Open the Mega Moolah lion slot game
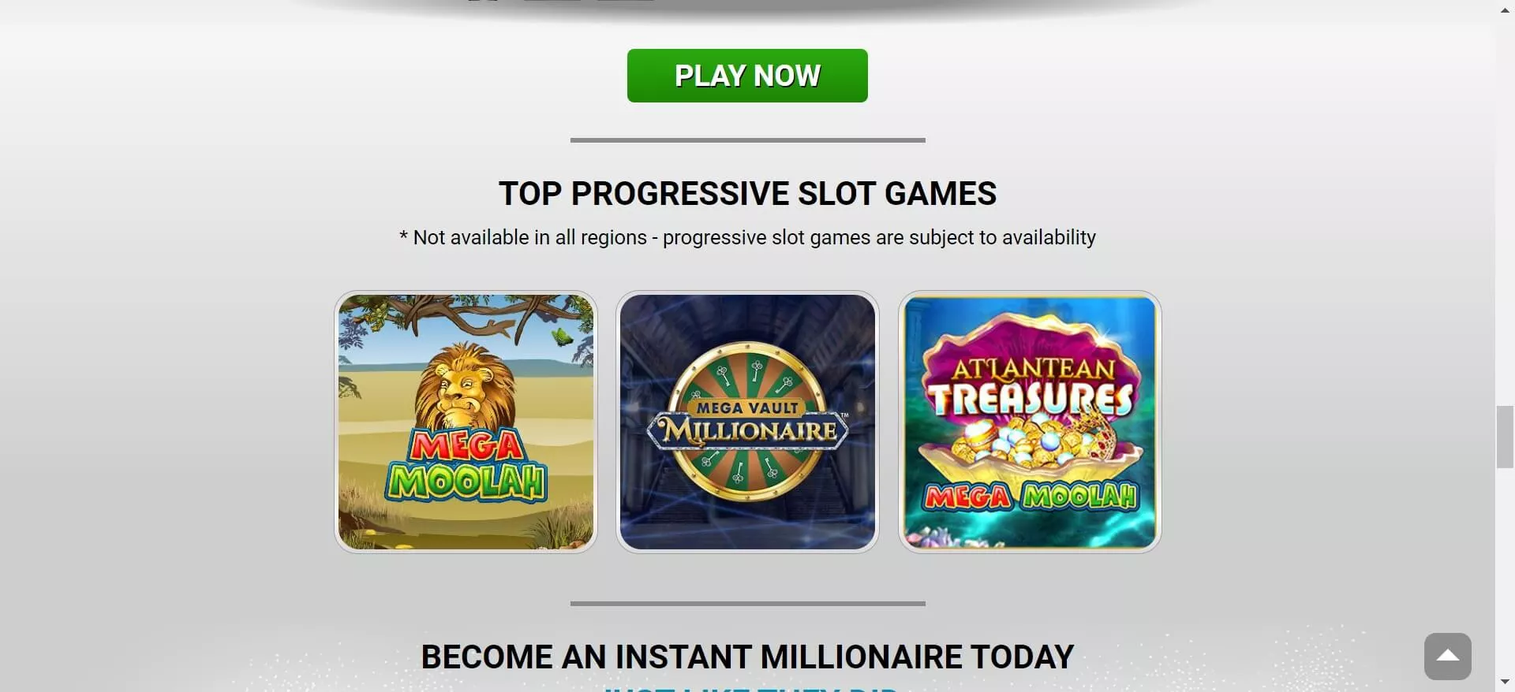 (466, 422)
